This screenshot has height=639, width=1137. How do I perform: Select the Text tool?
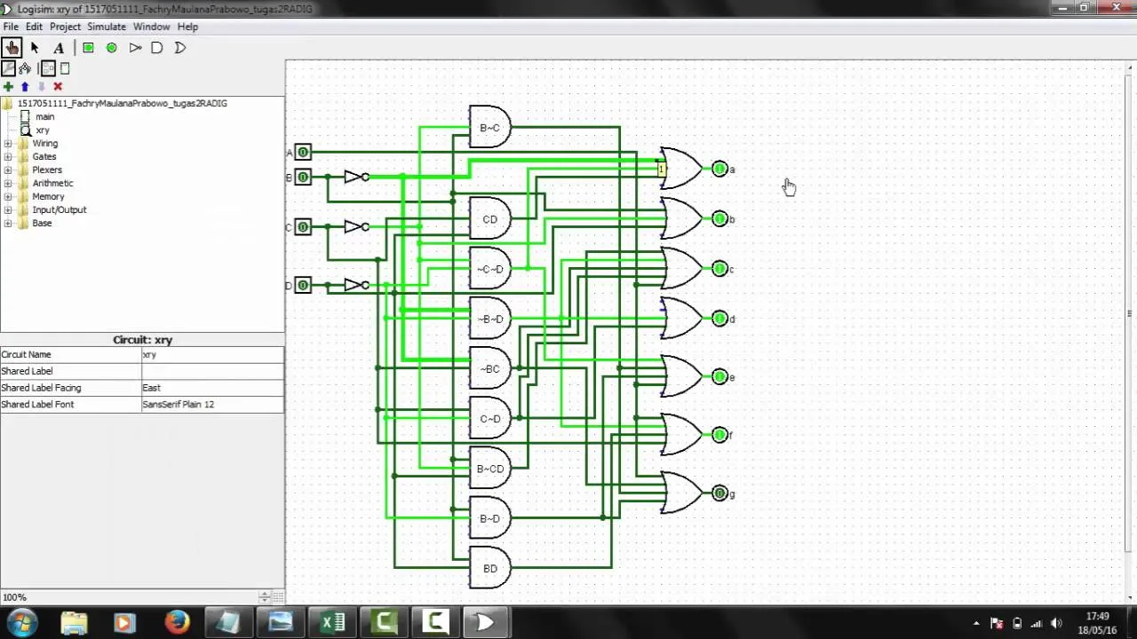coord(59,48)
